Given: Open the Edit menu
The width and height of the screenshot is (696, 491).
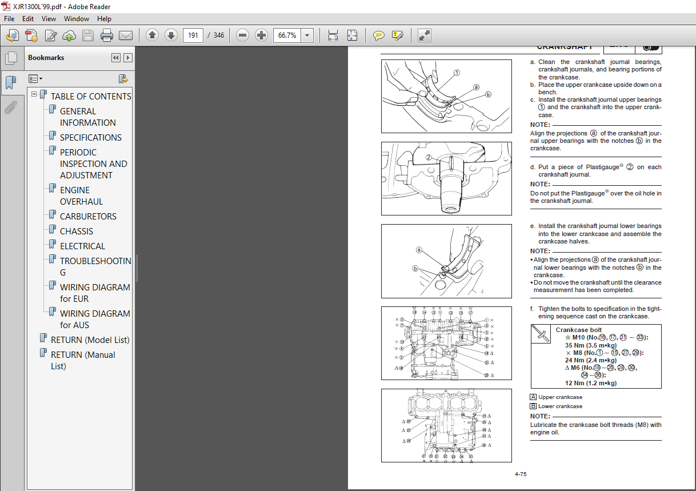Looking at the screenshot, I should click(x=28, y=19).
